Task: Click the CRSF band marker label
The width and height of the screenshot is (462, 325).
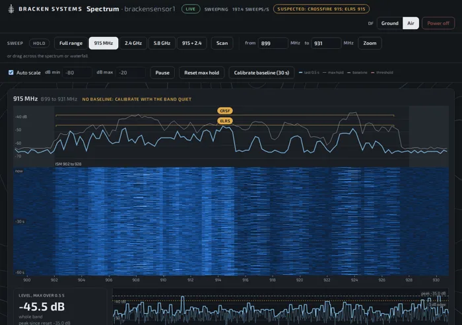Action: (225, 111)
